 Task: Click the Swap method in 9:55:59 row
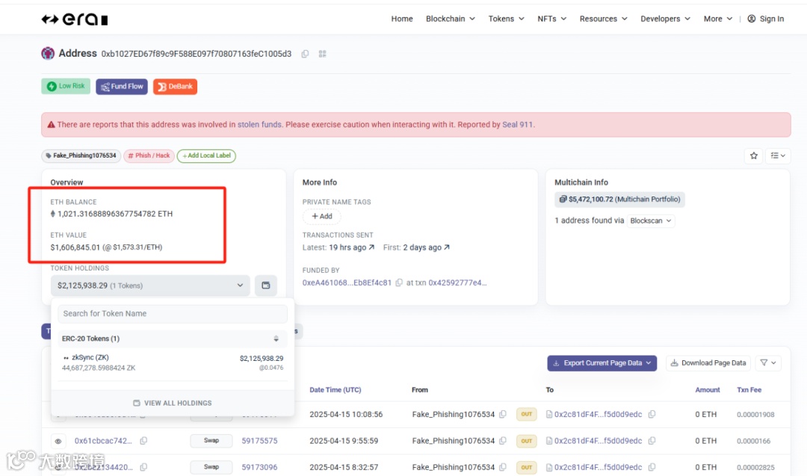[211, 440]
